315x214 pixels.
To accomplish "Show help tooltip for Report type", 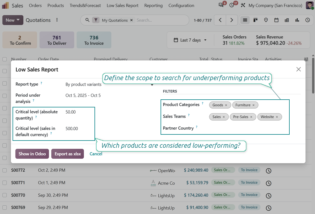I will tap(41, 83).
